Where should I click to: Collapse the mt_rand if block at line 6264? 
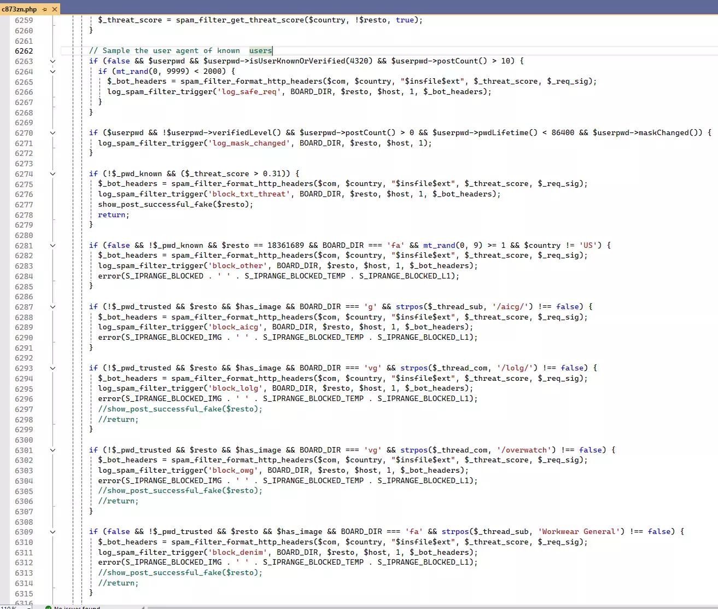(52, 71)
